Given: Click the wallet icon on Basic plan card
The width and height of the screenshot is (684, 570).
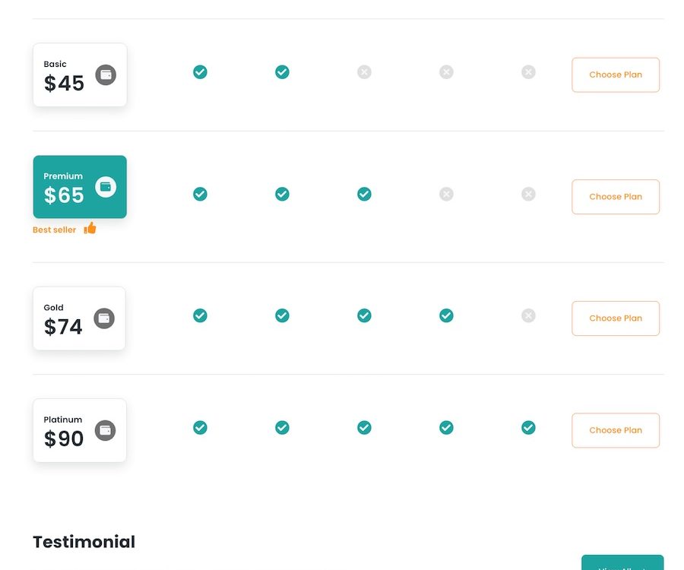Looking at the screenshot, I should [x=106, y=75].
